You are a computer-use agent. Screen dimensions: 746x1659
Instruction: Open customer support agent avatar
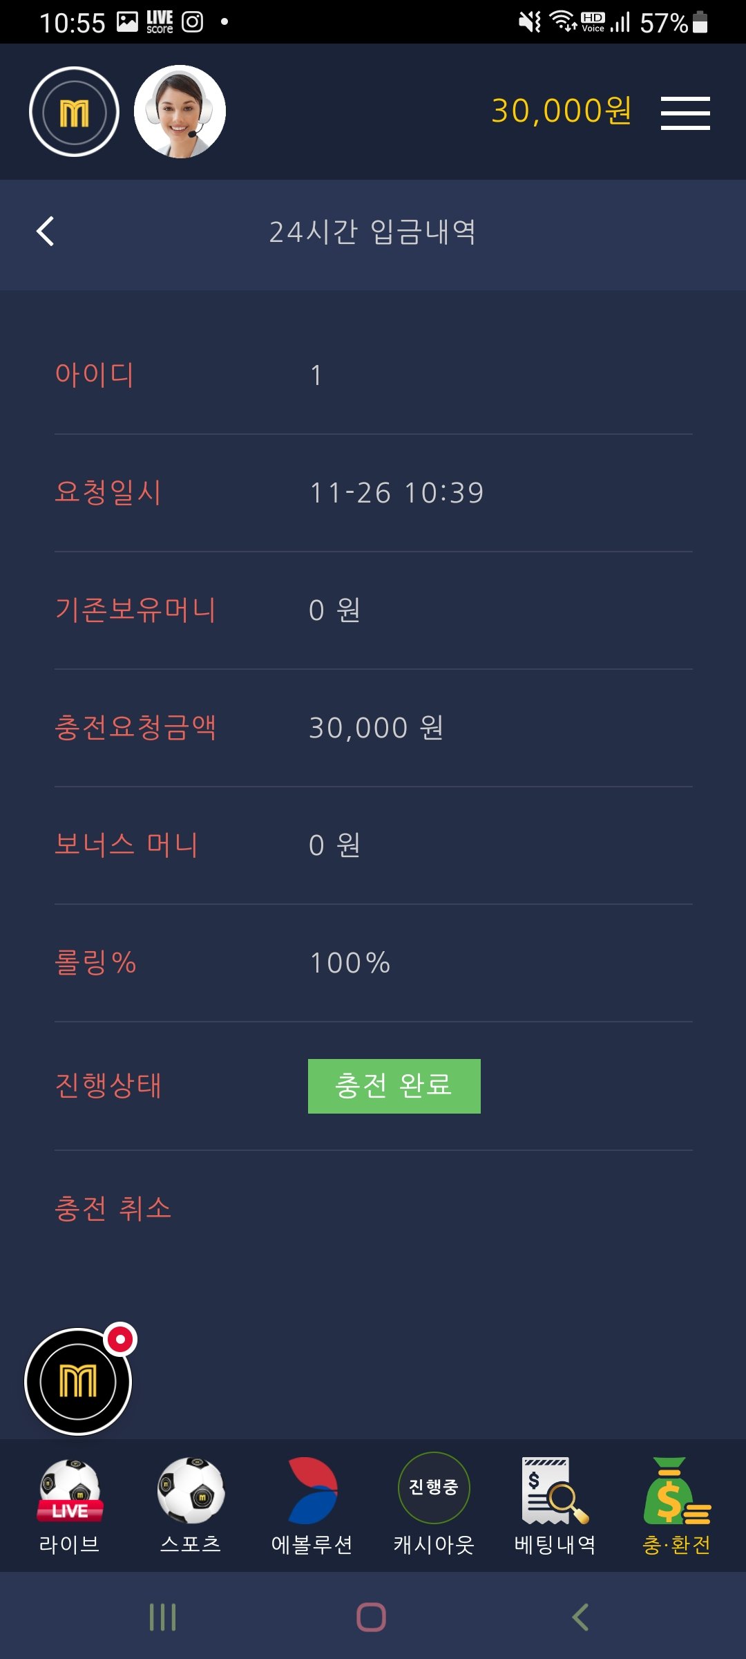coord(180,112)
